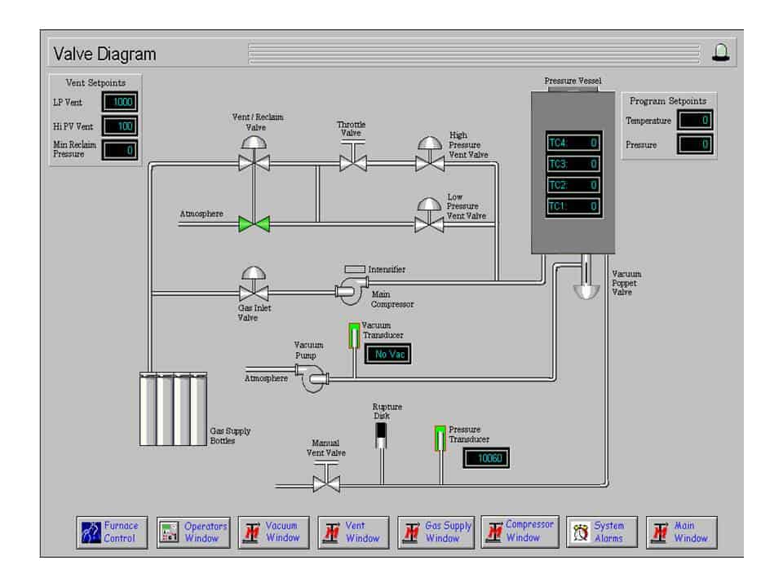Click the Vacuum Transducer green indicator
This screenshot has height=587, width=783.
tap(354, 336)
